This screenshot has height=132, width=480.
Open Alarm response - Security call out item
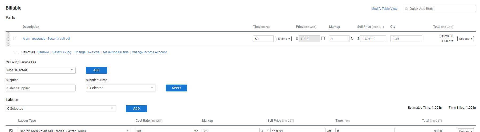point(46,39)
